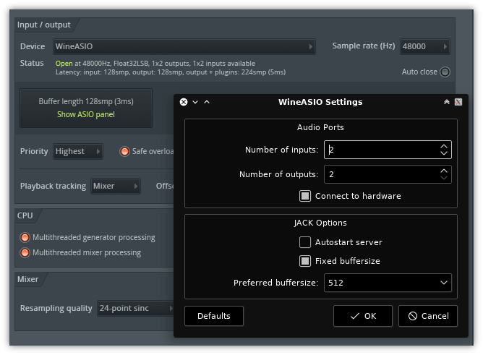The width and height of the screenshot is (483, 355).
Task: Confirm settings with the OK button
Action: 363,316
